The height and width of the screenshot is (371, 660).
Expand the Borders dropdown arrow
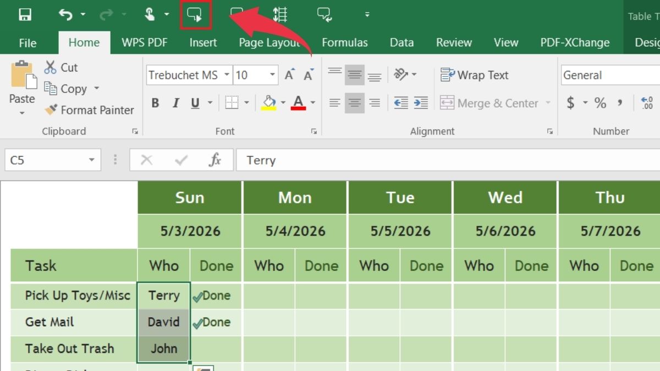point(246,103)
